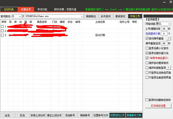Viewport: 173px width, 119px height.
Task: Click the 反选 button
Action: [22, 115]
